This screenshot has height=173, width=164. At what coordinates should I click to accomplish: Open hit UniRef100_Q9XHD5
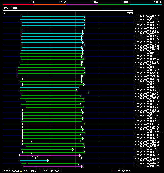[147, 45]
